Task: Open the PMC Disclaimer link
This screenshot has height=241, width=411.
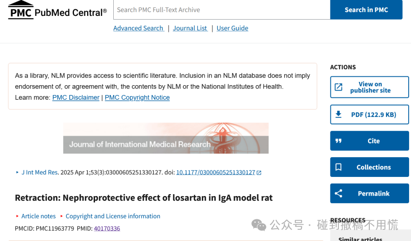Action: click(x=76, y=97)
